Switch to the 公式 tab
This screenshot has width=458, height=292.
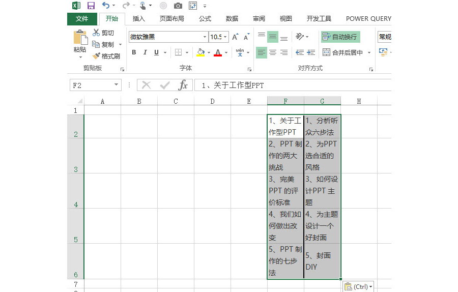[205, 19]
